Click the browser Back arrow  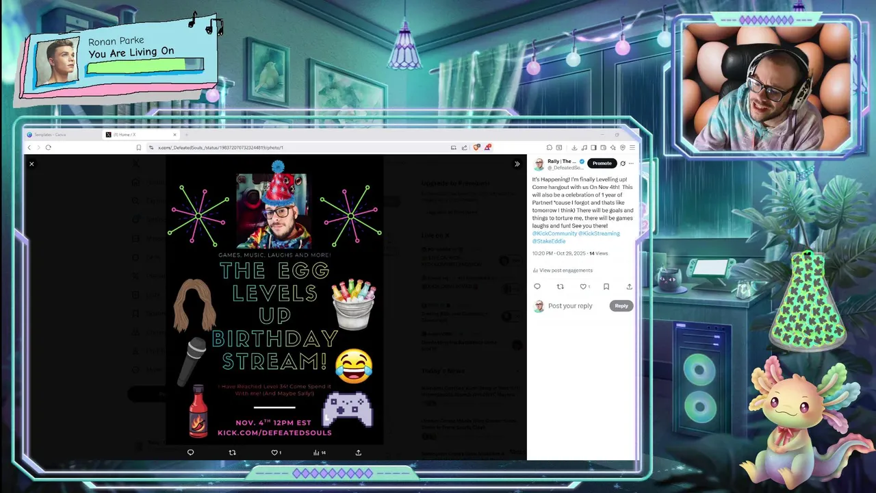point(29,147)
